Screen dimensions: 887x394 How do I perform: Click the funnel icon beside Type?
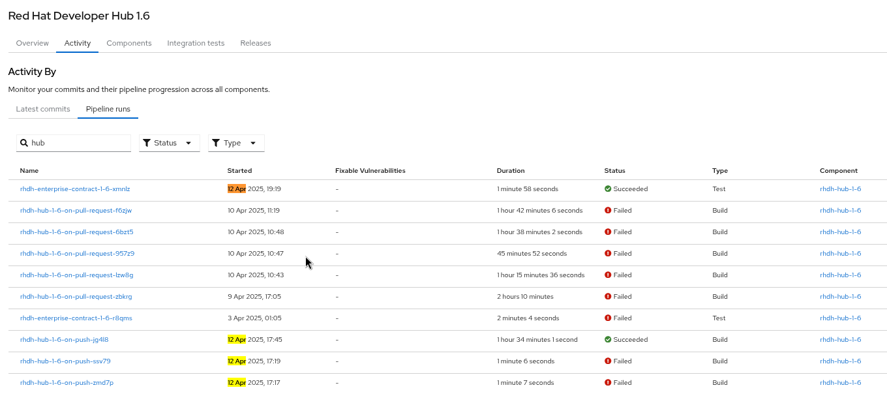pos(216,143)
